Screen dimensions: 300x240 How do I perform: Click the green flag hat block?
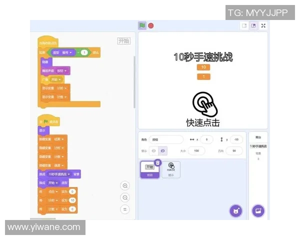[49, 121]
